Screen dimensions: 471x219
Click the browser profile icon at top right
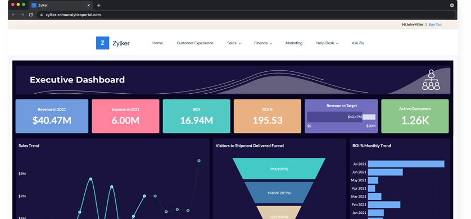(452, 6)
